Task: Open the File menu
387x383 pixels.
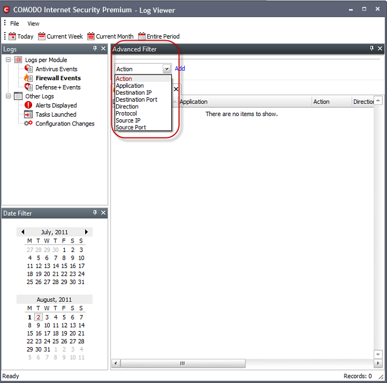Action: (x=14, y=23)
